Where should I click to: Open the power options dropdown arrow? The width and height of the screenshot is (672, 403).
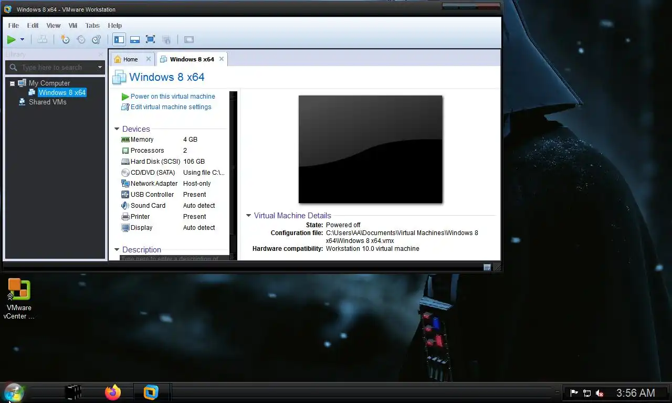coord(22,39)
